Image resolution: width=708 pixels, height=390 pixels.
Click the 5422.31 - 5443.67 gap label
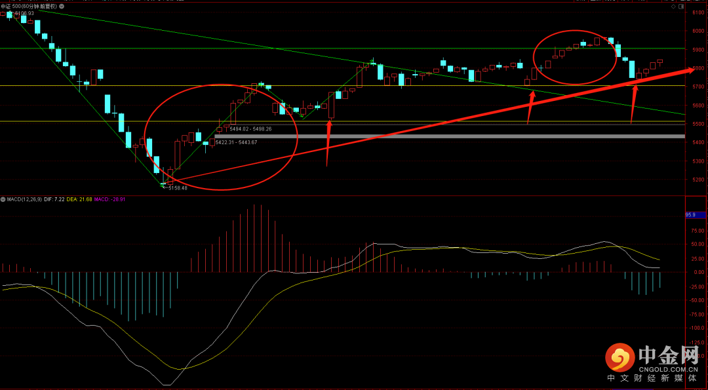coord(236,142)
